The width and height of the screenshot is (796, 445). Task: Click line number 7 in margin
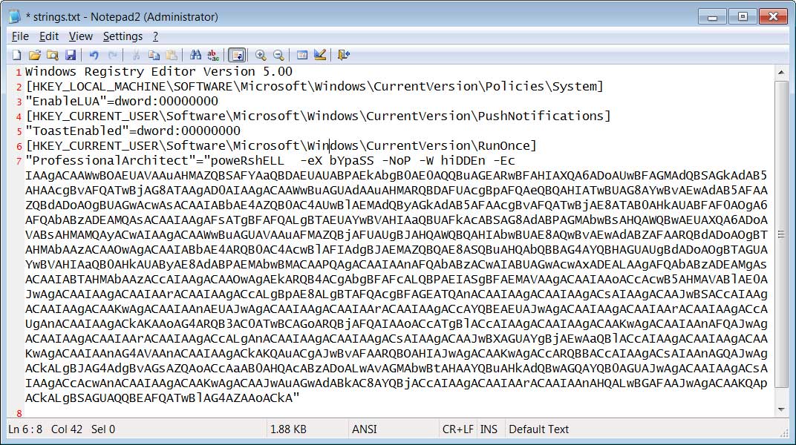tap(19, 162)
